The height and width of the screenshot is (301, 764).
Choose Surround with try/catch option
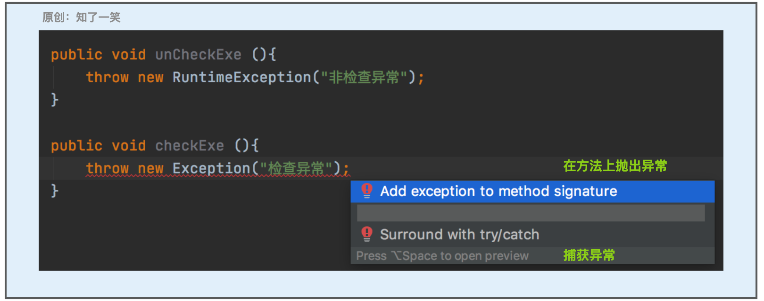point(532,234)
